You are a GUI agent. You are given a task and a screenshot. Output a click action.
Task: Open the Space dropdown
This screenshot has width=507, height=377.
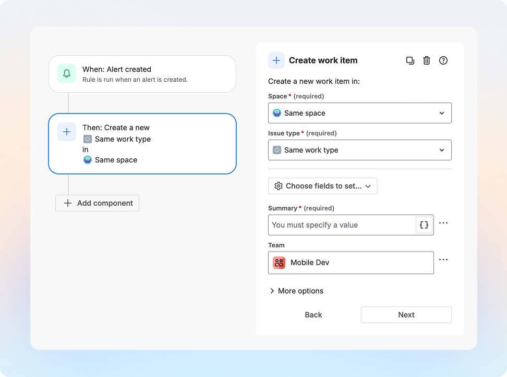pos(360,113)
